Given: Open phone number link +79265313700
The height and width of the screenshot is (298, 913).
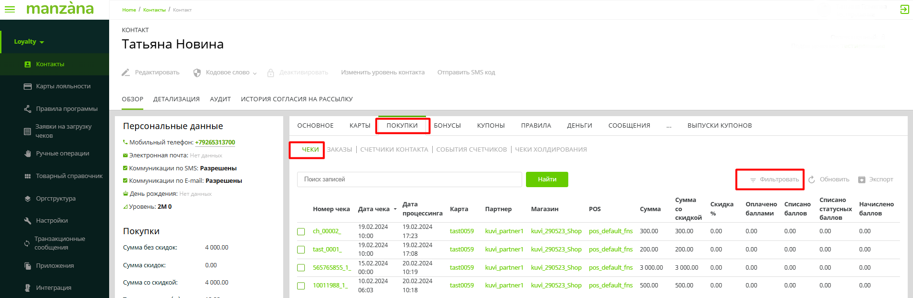Looking at the screenshot, I should [215, 143].
